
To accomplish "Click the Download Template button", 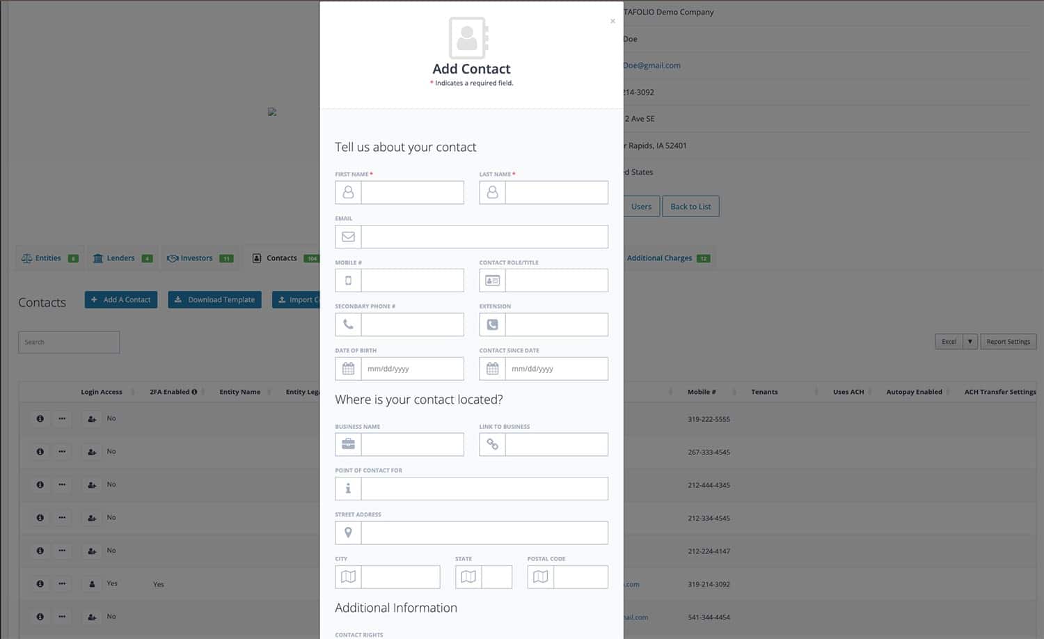I will [x=214, y=300].
